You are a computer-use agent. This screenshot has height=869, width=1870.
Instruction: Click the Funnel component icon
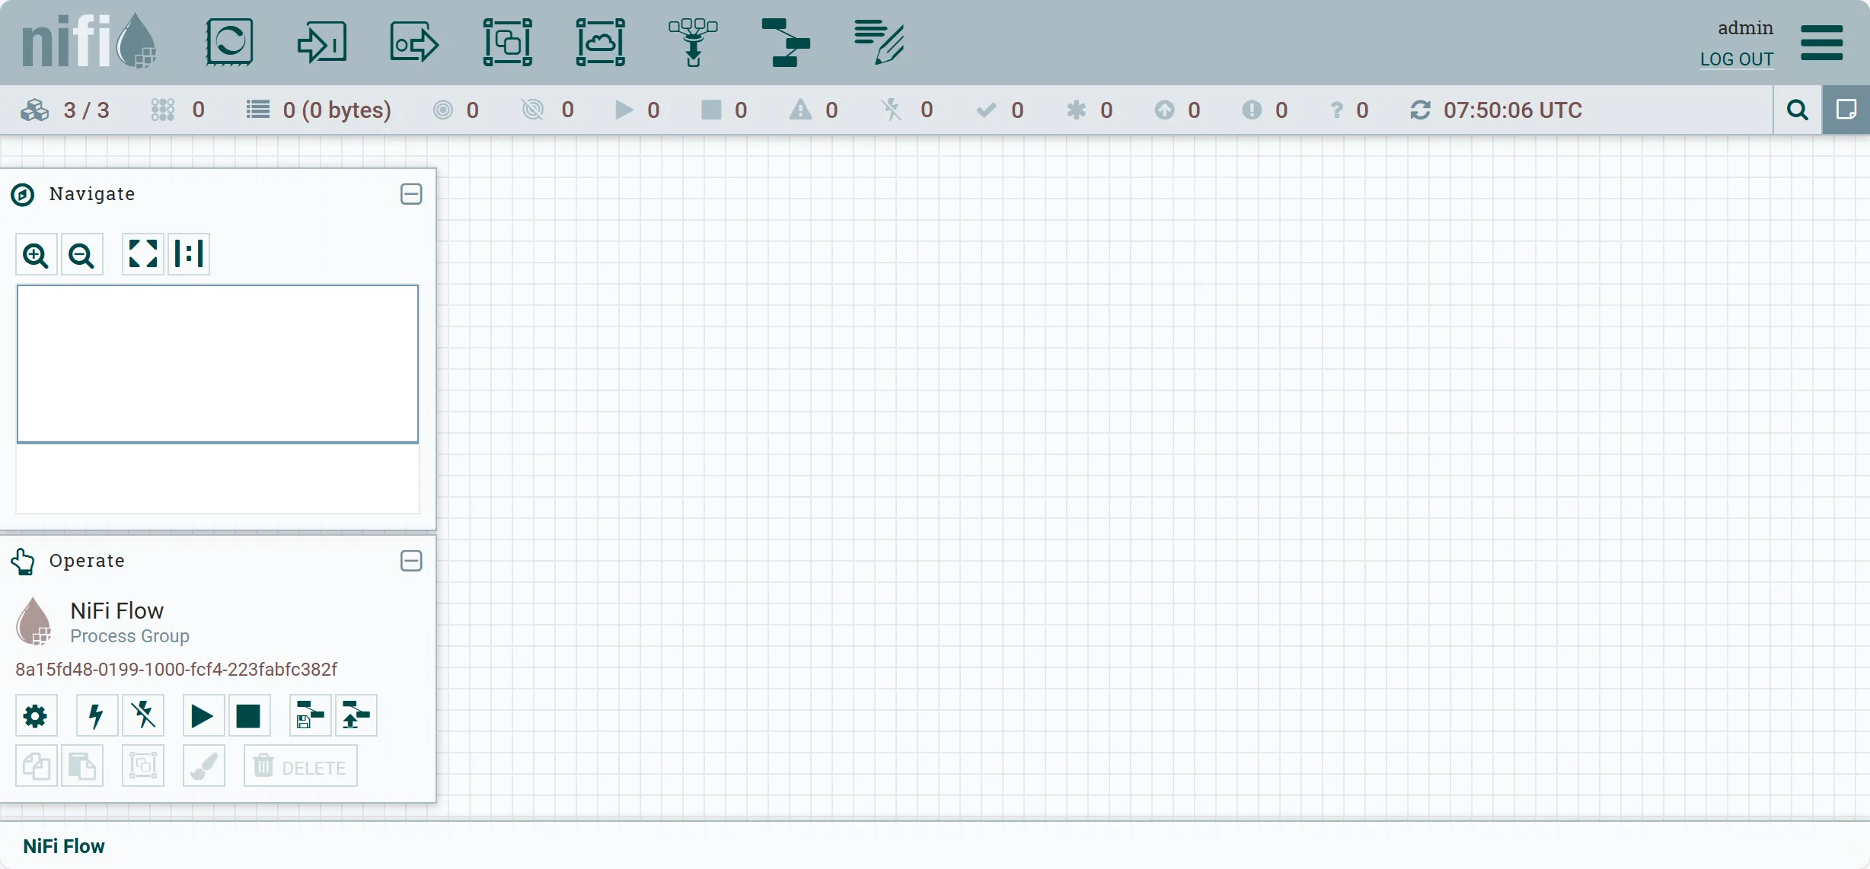pyautogui.click(x=693, y=43)
